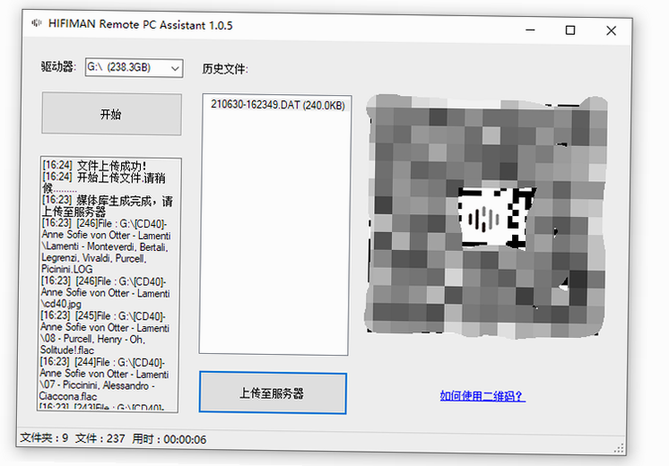Close the HIFIMAN Remote PC Assistant window
Image resolution: width=669 pixels, height=466 pixels.
[611, 30]
